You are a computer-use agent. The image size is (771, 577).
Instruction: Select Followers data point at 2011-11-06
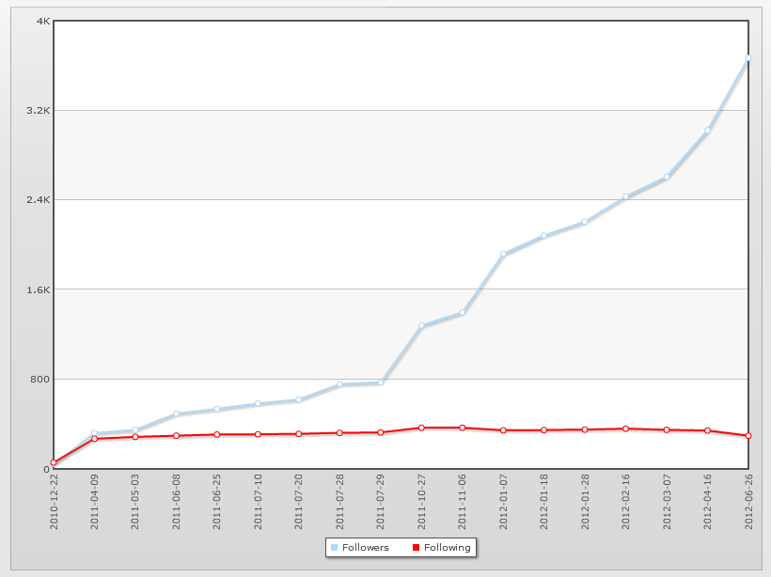(x=463, y=312)
